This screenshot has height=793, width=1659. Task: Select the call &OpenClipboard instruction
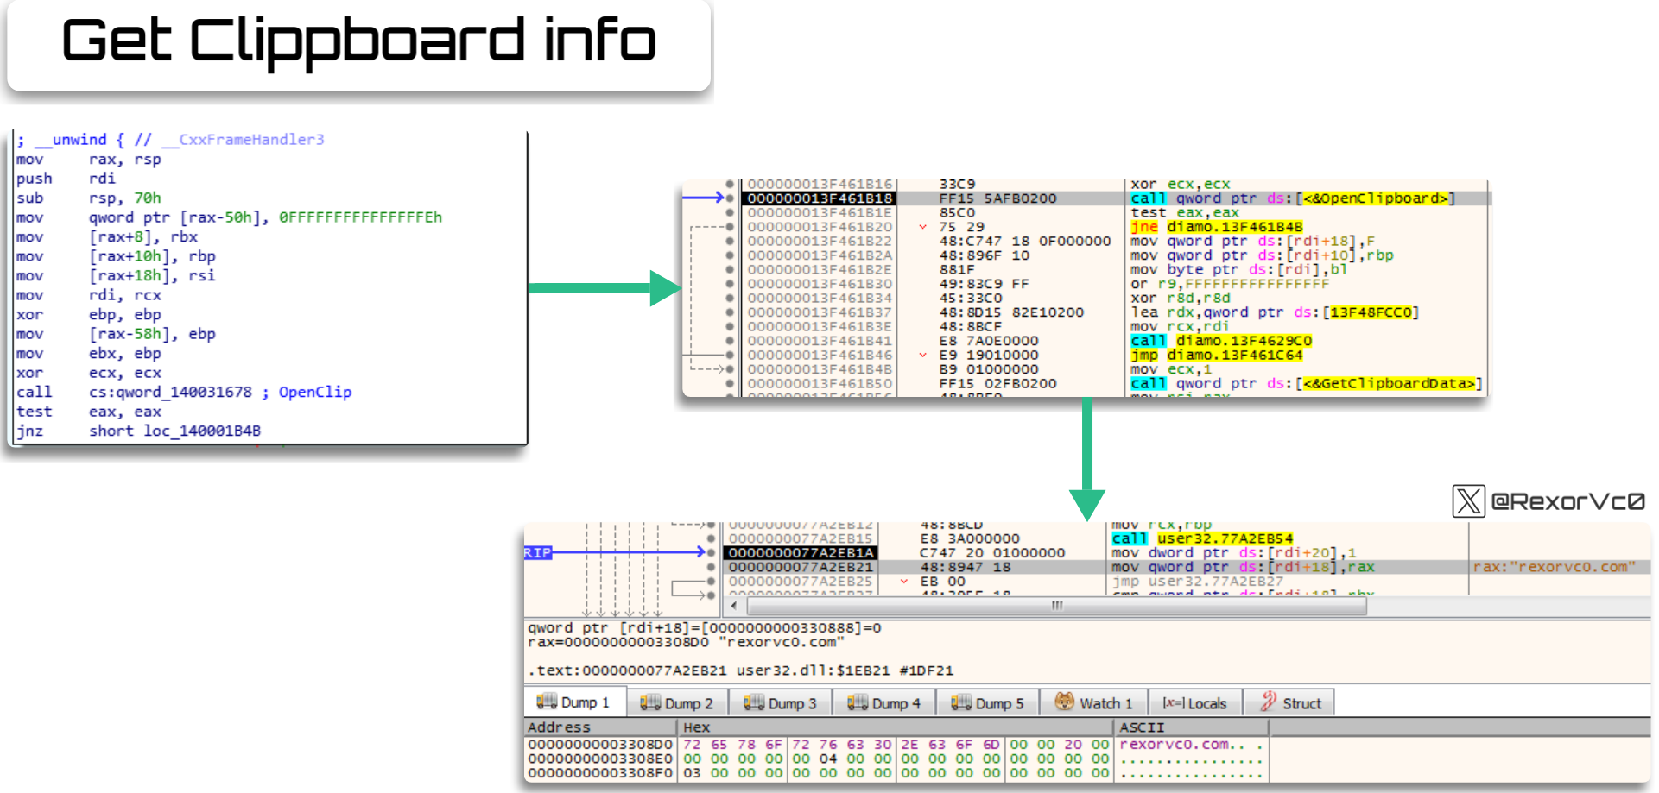[x=1293, y=198]
